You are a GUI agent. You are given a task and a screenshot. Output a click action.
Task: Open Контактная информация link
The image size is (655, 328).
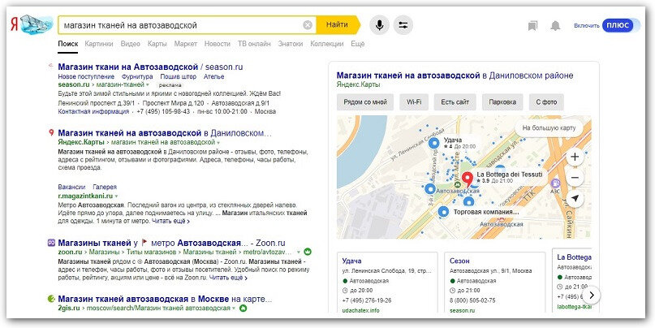[93, 111]
